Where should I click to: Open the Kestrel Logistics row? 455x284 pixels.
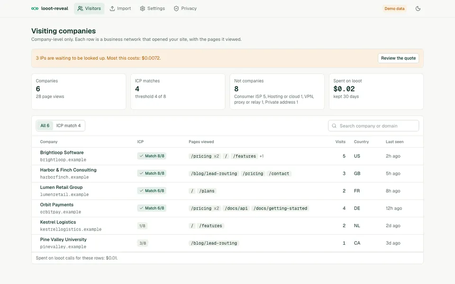[227, 226]
